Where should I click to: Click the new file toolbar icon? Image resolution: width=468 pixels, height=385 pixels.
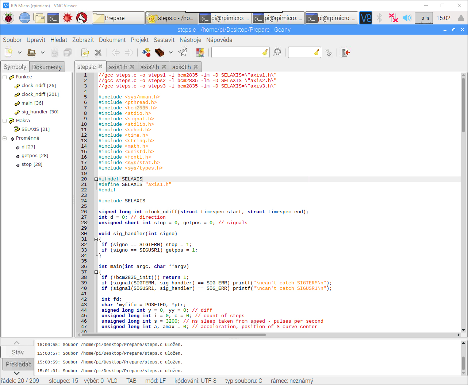pos(8,52)
